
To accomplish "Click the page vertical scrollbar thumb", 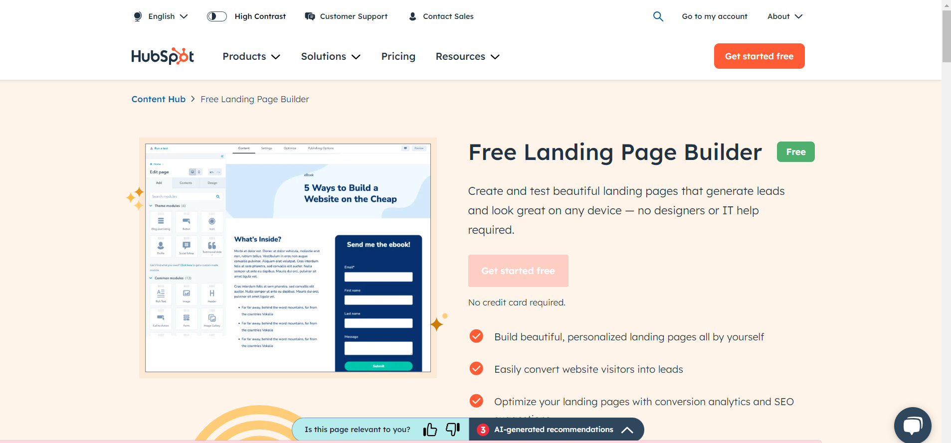I will tap(946, 36).
